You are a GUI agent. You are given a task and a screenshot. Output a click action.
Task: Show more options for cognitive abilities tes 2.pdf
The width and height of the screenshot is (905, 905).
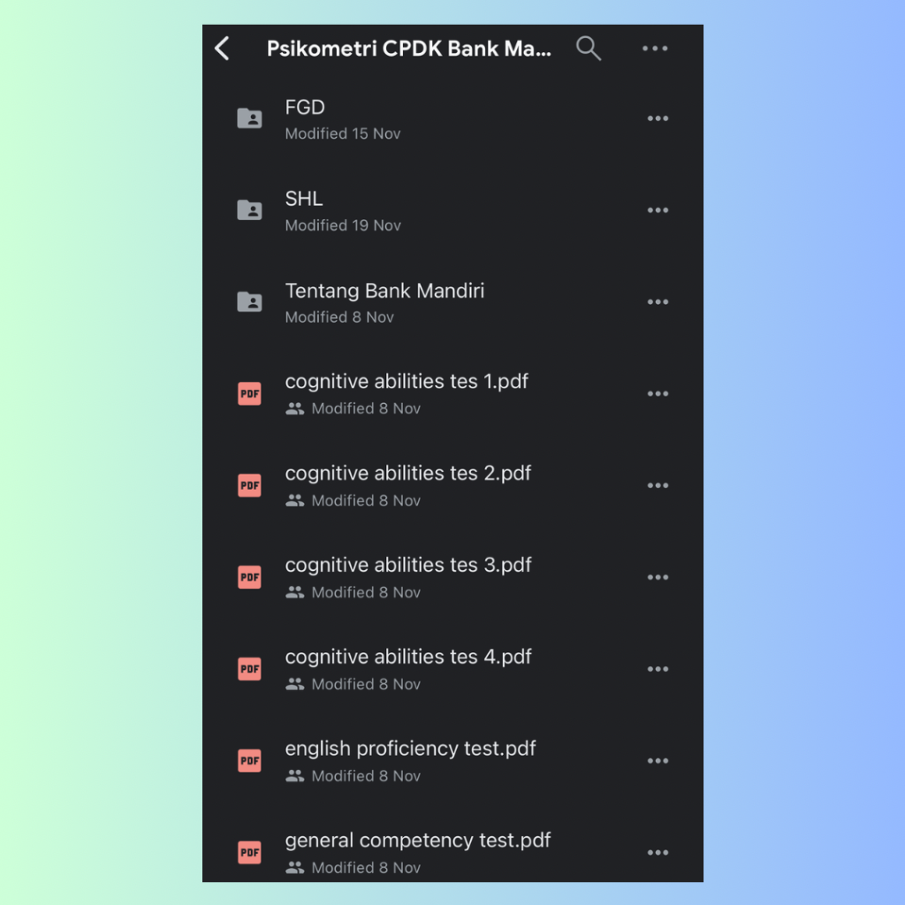pyautogui.click(x=658, y=485)
